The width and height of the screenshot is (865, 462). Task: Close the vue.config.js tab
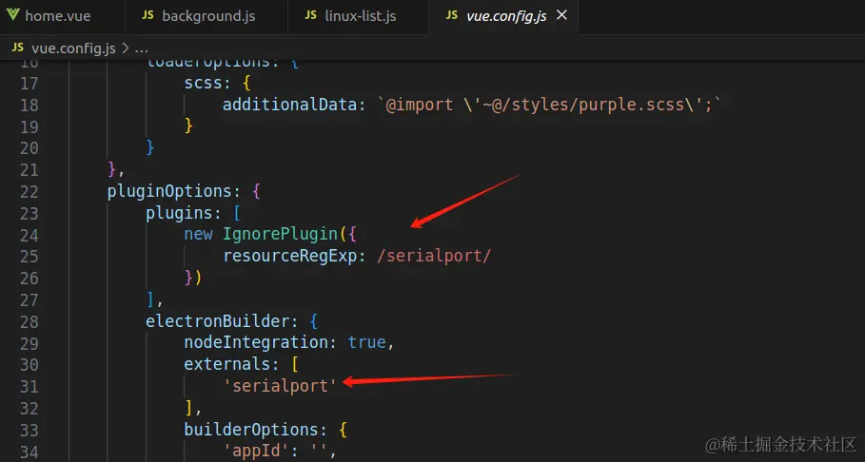(x=561, y=15)
